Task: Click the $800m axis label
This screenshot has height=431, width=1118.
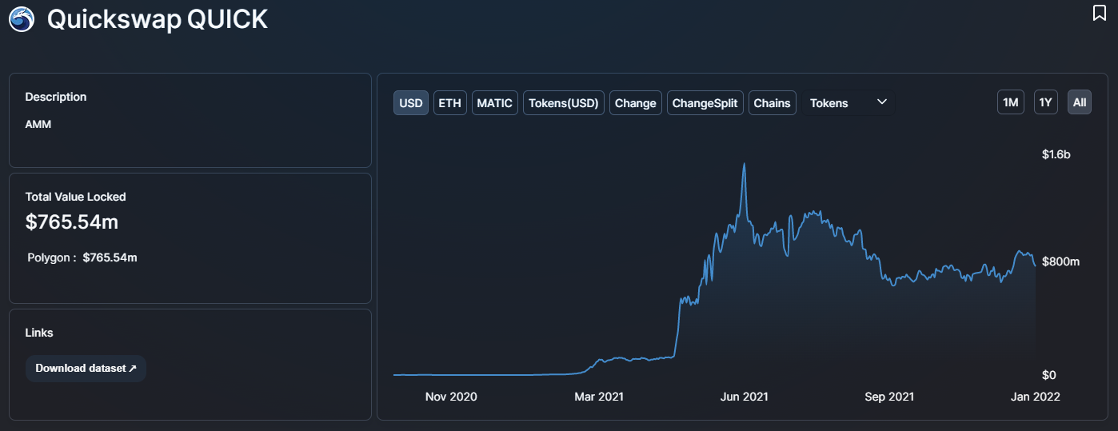Action: click(x=1061, y=262)
